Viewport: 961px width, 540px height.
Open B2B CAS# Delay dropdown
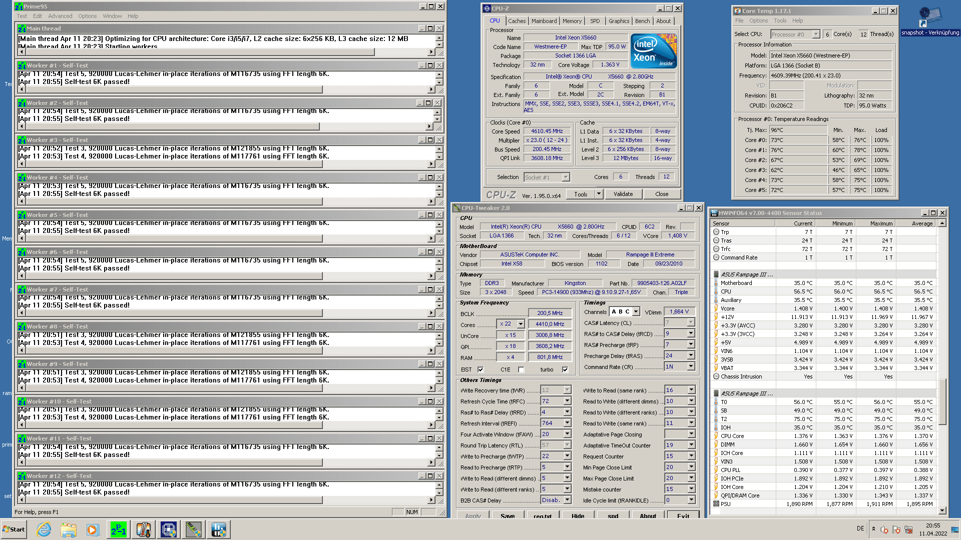coord(567,500)
